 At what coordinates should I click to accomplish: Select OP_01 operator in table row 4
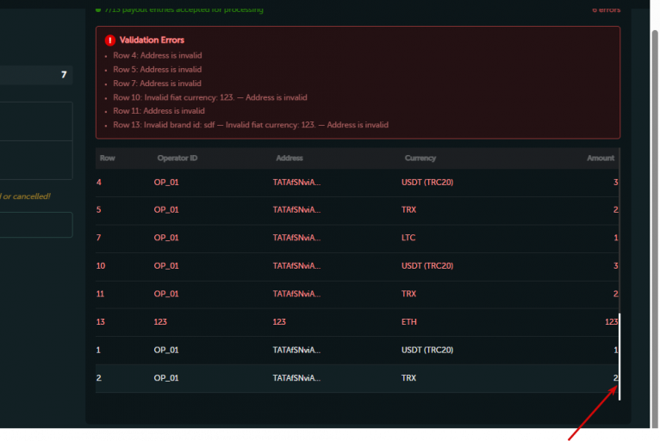(x=166, y=183)
